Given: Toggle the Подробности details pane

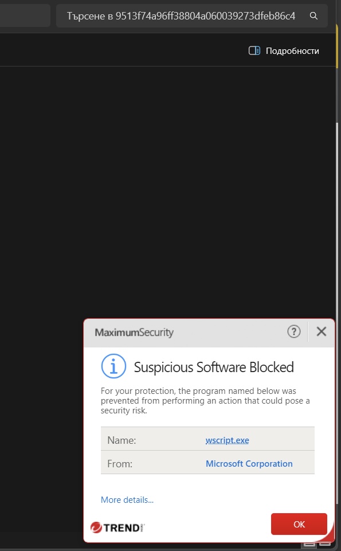Looking at the screenshot, I should pyautogui.click(x=284, y=50).
